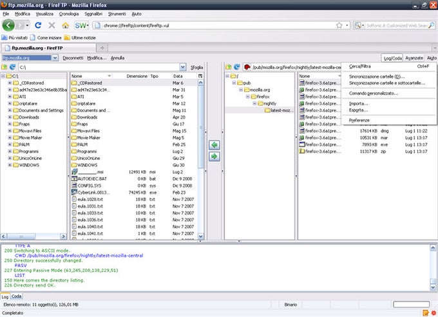
Task: Click the Log/Coda toolbar button
Action: (392, 58)
